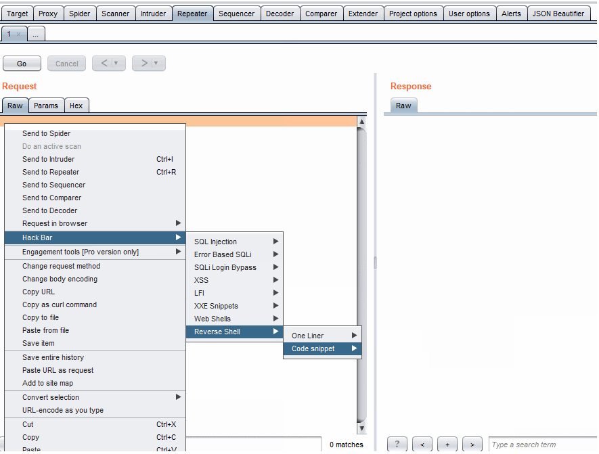Open Engagement tools submenu
This screenshot has width=599, height=454.
click(x=95, y=252)
